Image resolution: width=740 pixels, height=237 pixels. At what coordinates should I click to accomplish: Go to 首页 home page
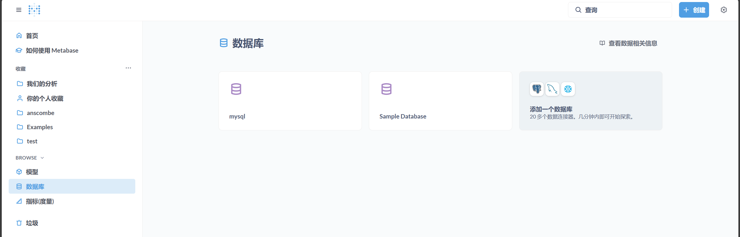point(32,36)
